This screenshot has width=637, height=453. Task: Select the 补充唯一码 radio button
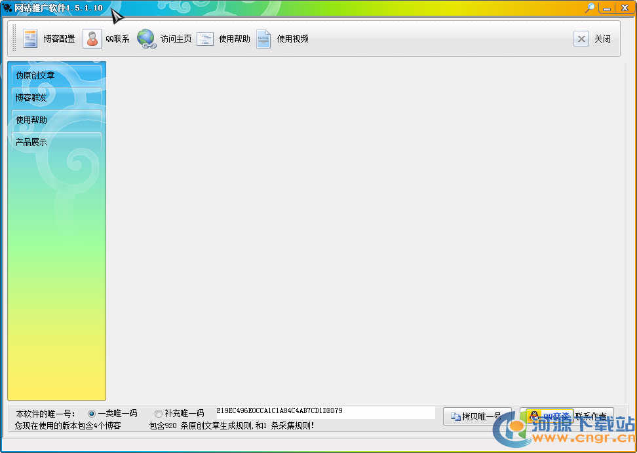[158, 414]
